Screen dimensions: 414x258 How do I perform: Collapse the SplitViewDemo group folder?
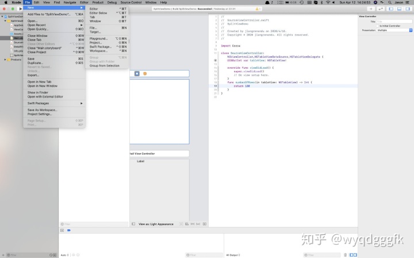tap(5, 21)
